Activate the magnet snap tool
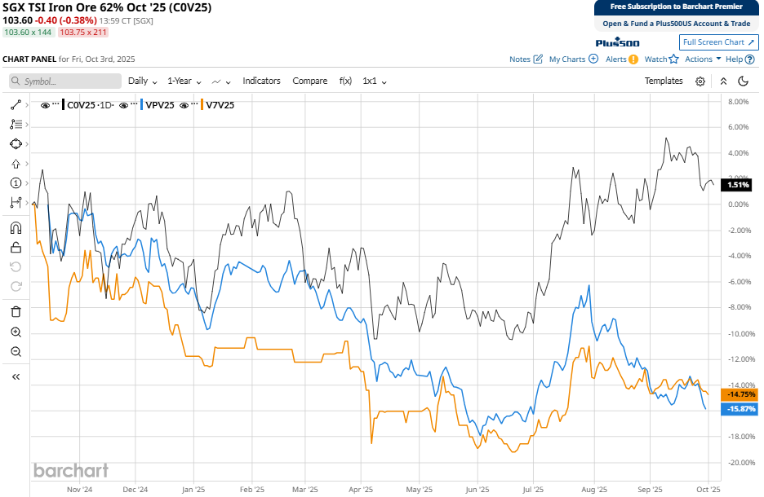This screenshot has width=764, height=497. point(16,229)
